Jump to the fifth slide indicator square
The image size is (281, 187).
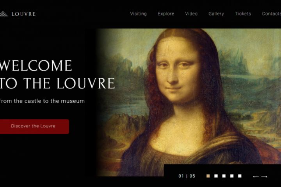click(x=240, y=176)
